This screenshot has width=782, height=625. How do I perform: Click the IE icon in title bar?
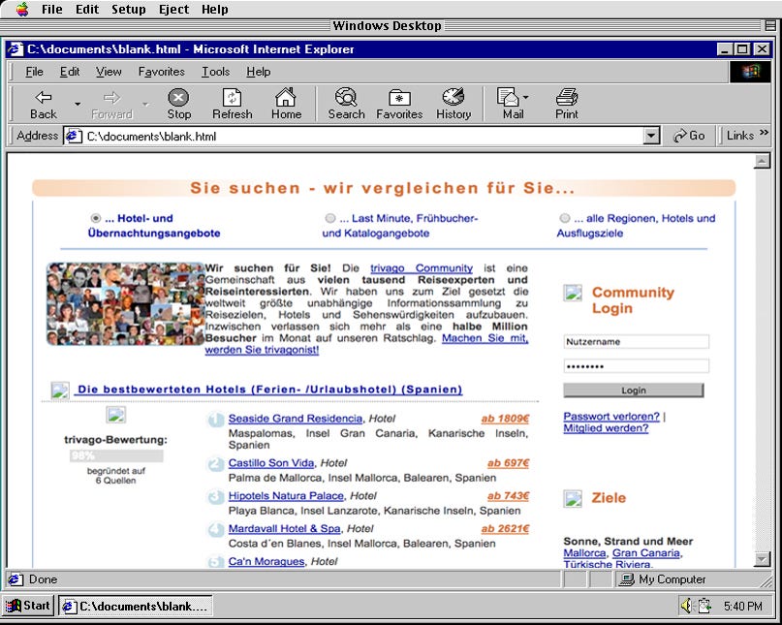pos(16,48)
